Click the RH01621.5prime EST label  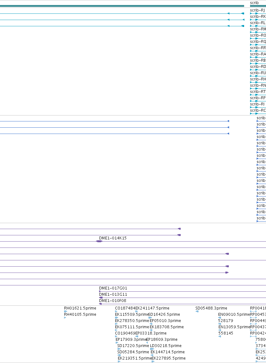(80, 308)
